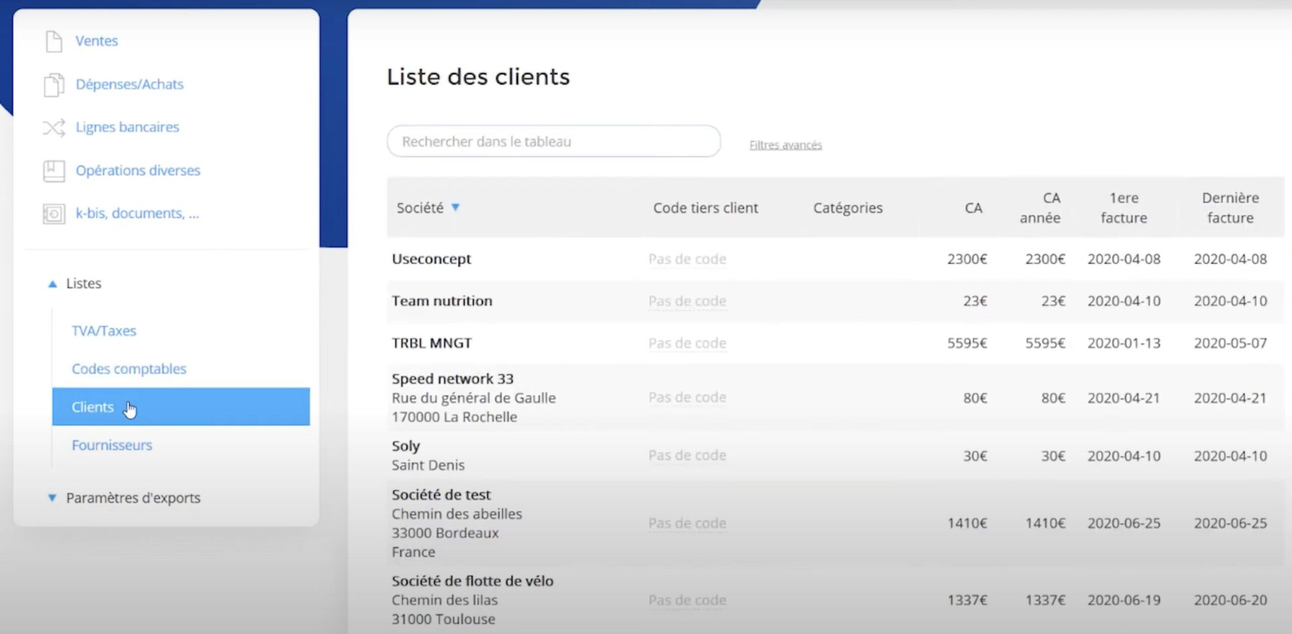Open the Soly client
Screen dimensions: 1292x634
(406, 446)
